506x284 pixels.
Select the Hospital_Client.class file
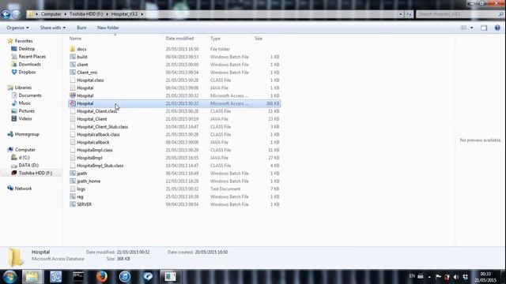coord(96,111)
